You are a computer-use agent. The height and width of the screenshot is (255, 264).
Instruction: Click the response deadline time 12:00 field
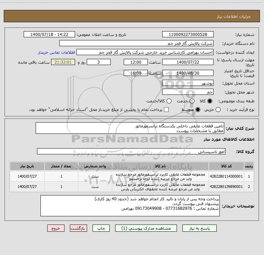click(x=136, y=62)
